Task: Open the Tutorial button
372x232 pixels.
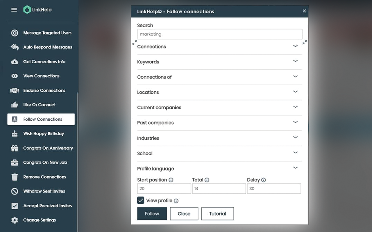Action: coord(217,214)
